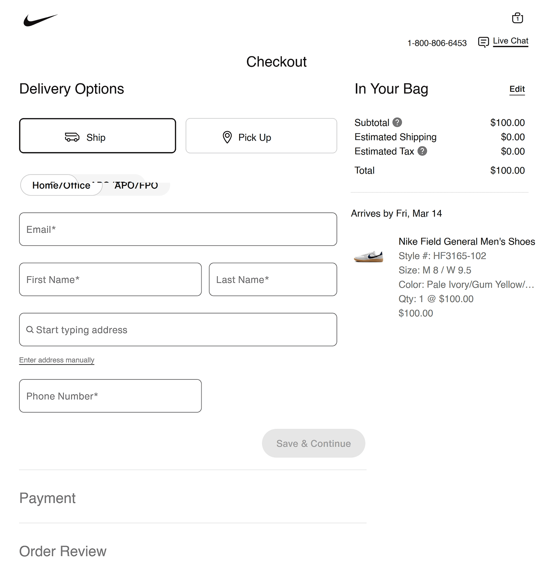Click Enter address manually link

(x=57, y=360)
